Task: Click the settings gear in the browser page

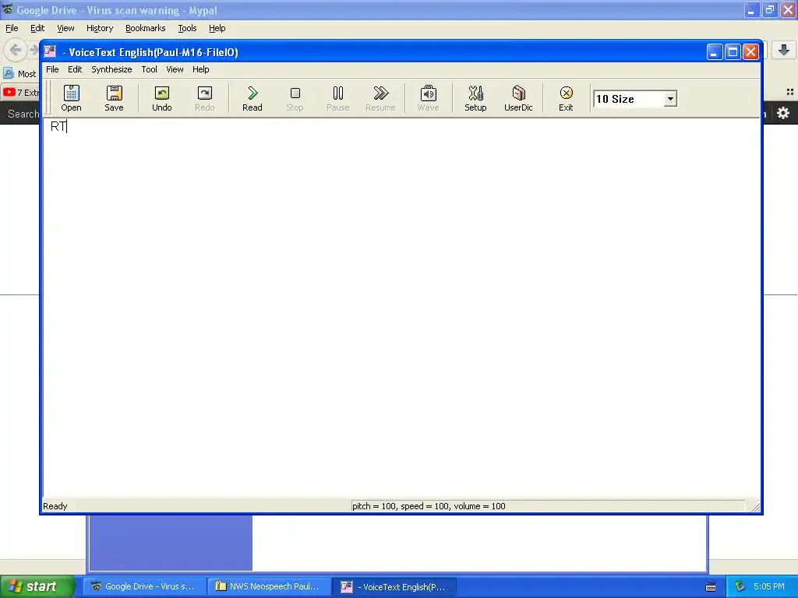Action: click(x=782, y=113)
